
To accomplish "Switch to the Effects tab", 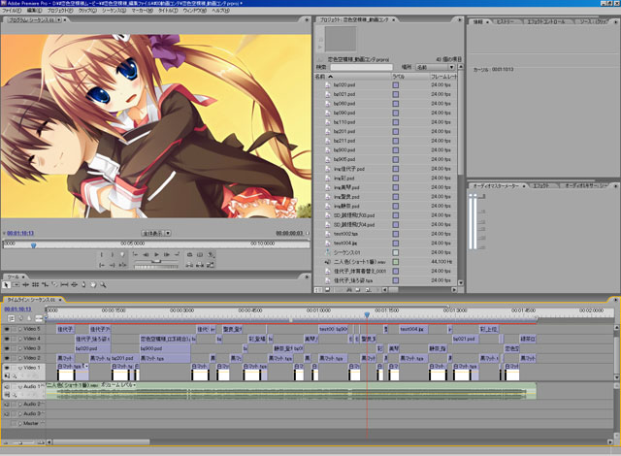I will click(540, 186).
